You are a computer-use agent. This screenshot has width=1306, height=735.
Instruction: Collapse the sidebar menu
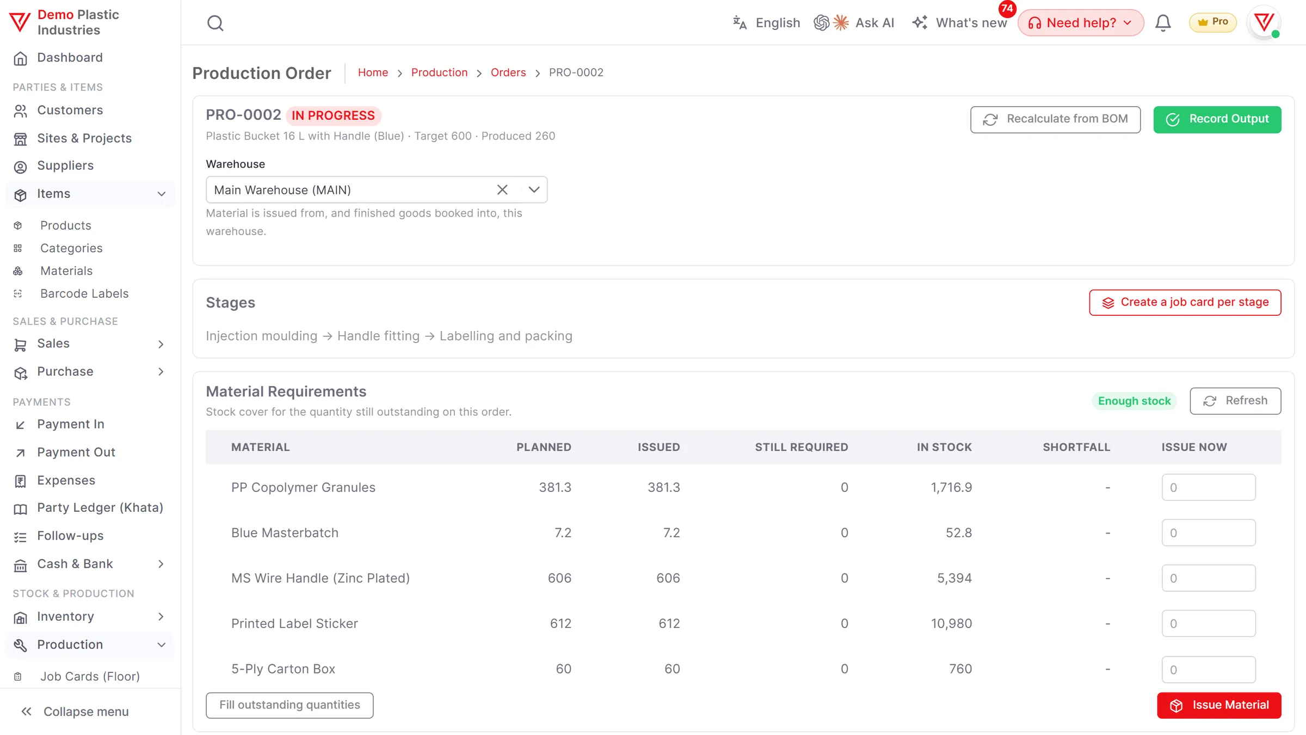pos(75,712)
